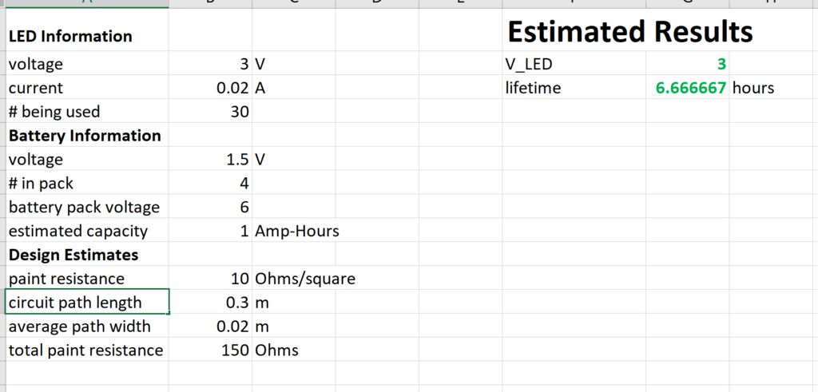818x392 pixels.
Task: Select total paint resistance value 150
Action: click(x=210, y=350)
